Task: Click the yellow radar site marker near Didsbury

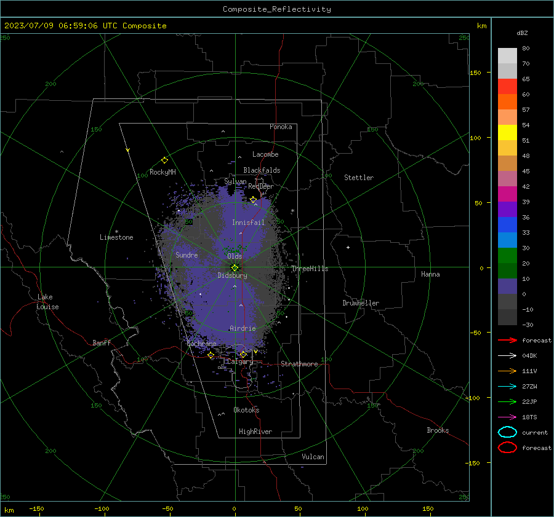Action: point(235,267)
